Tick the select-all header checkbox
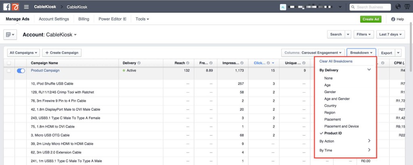 click(x=9, y=63)
